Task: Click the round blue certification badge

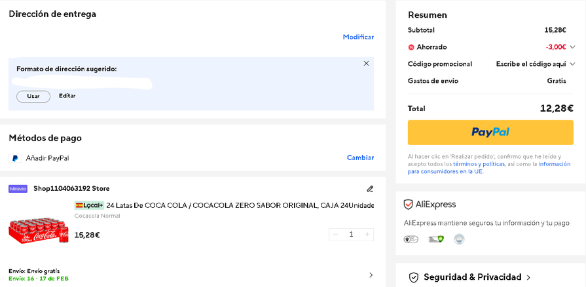Action: click(460, 239)
